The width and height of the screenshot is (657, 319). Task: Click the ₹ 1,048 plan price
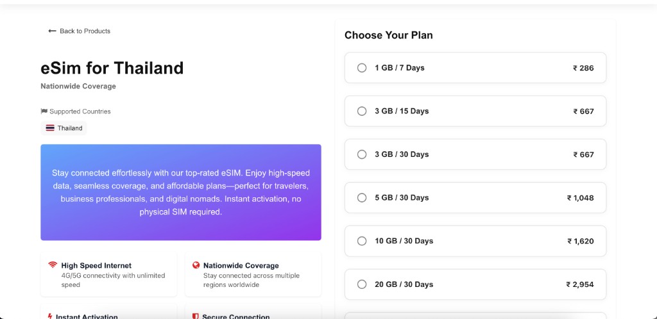[580, 198]
